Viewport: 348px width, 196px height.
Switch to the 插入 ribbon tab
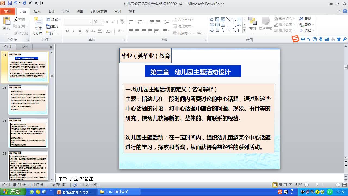pos(37,11)
